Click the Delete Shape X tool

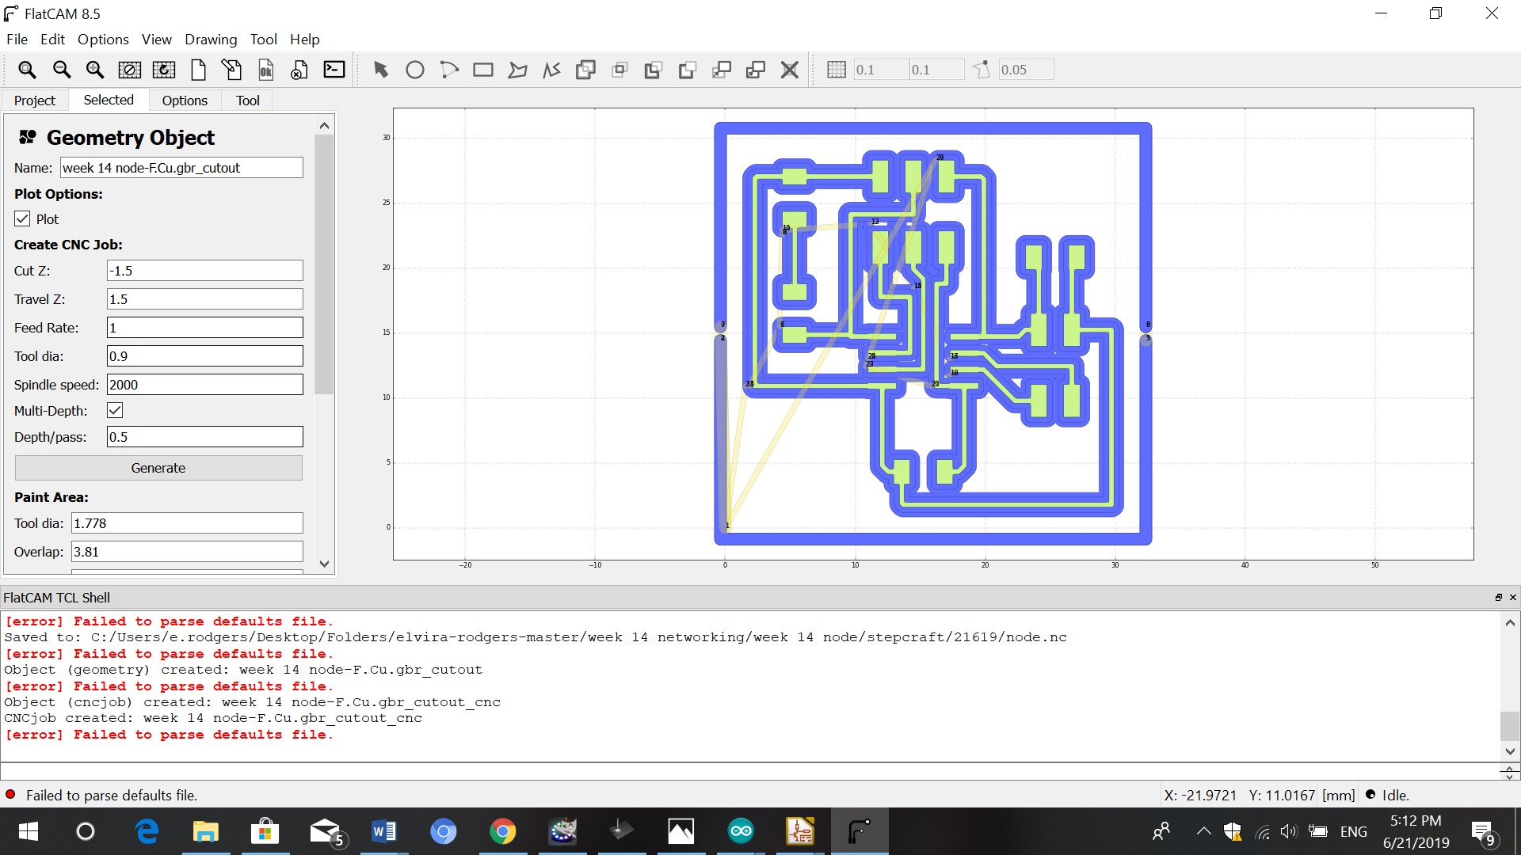click(x=789, y=70)
